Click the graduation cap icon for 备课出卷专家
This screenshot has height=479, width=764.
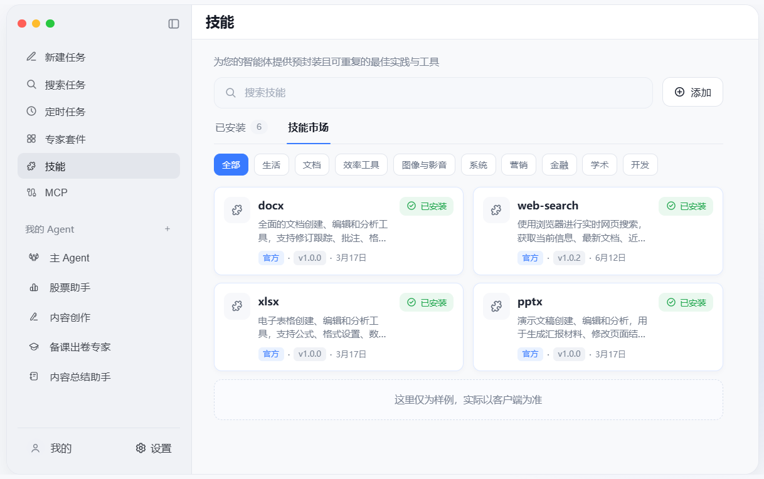click(x=34, y=347)
